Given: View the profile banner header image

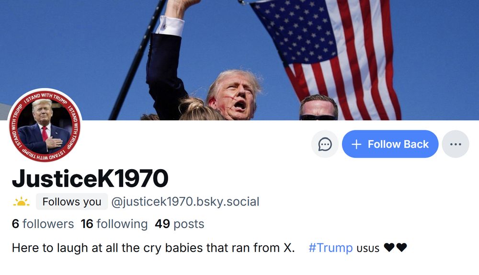Looking at the screenshot, I should [x=239, y=60].
